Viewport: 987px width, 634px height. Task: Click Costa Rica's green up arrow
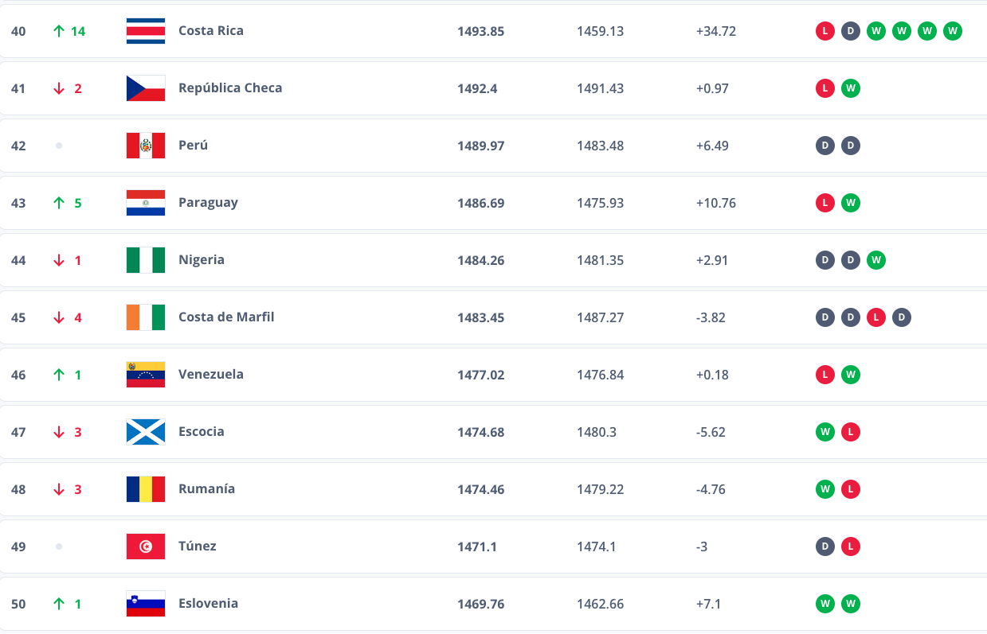(58, 31)
